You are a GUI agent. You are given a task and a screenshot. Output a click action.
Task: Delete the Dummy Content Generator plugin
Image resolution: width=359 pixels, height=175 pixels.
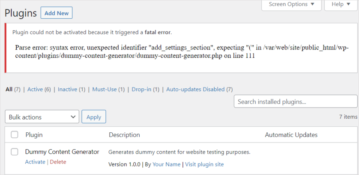58,162
